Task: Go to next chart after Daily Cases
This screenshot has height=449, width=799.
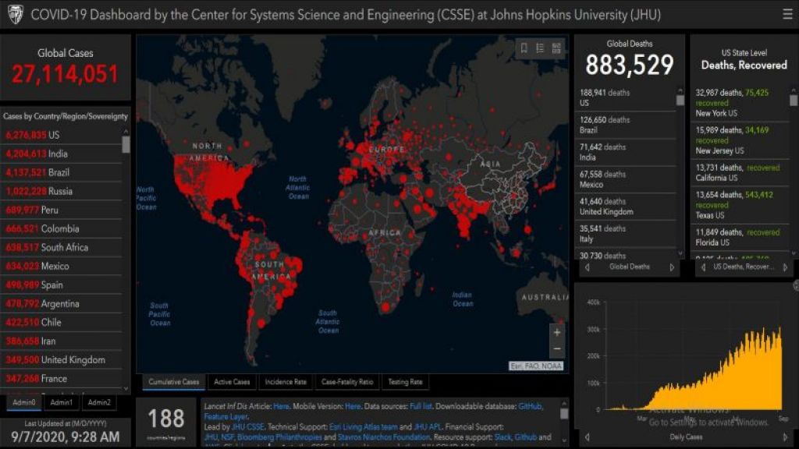Action: pos(784,437)
